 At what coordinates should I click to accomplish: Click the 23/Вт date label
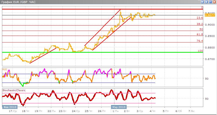63,111
